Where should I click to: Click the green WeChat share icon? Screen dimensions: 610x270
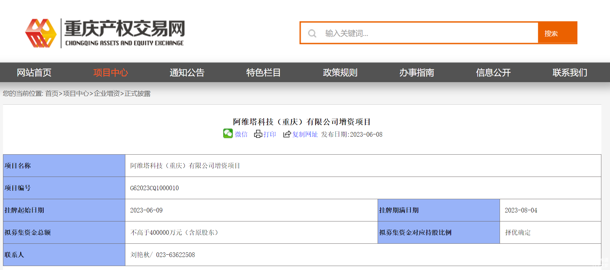(x=228, y=134)
